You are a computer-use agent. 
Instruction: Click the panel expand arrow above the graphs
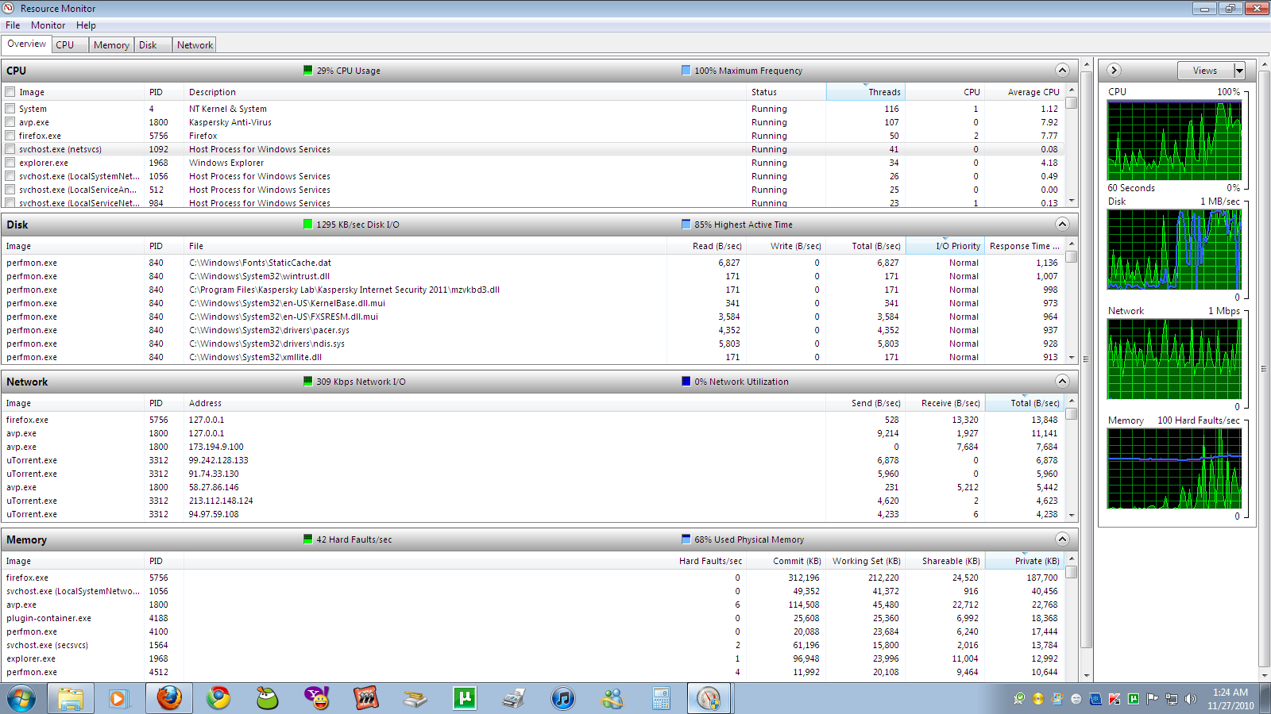click(1115, 70)
